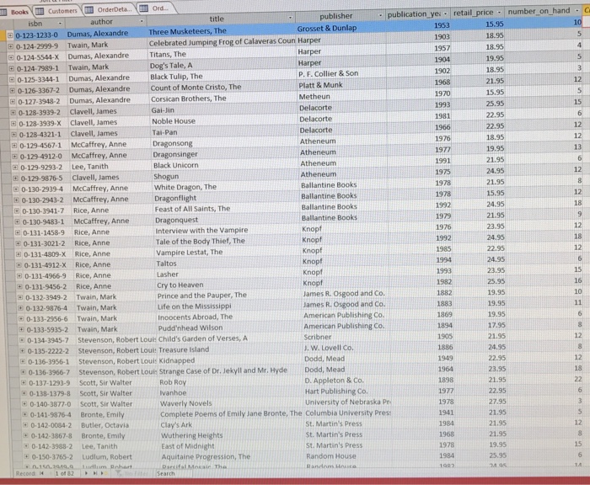Click the '1 of 82' record number box
Image resolution: width=590 pixels, height=485 pixels.
click(x=64, y=473)
